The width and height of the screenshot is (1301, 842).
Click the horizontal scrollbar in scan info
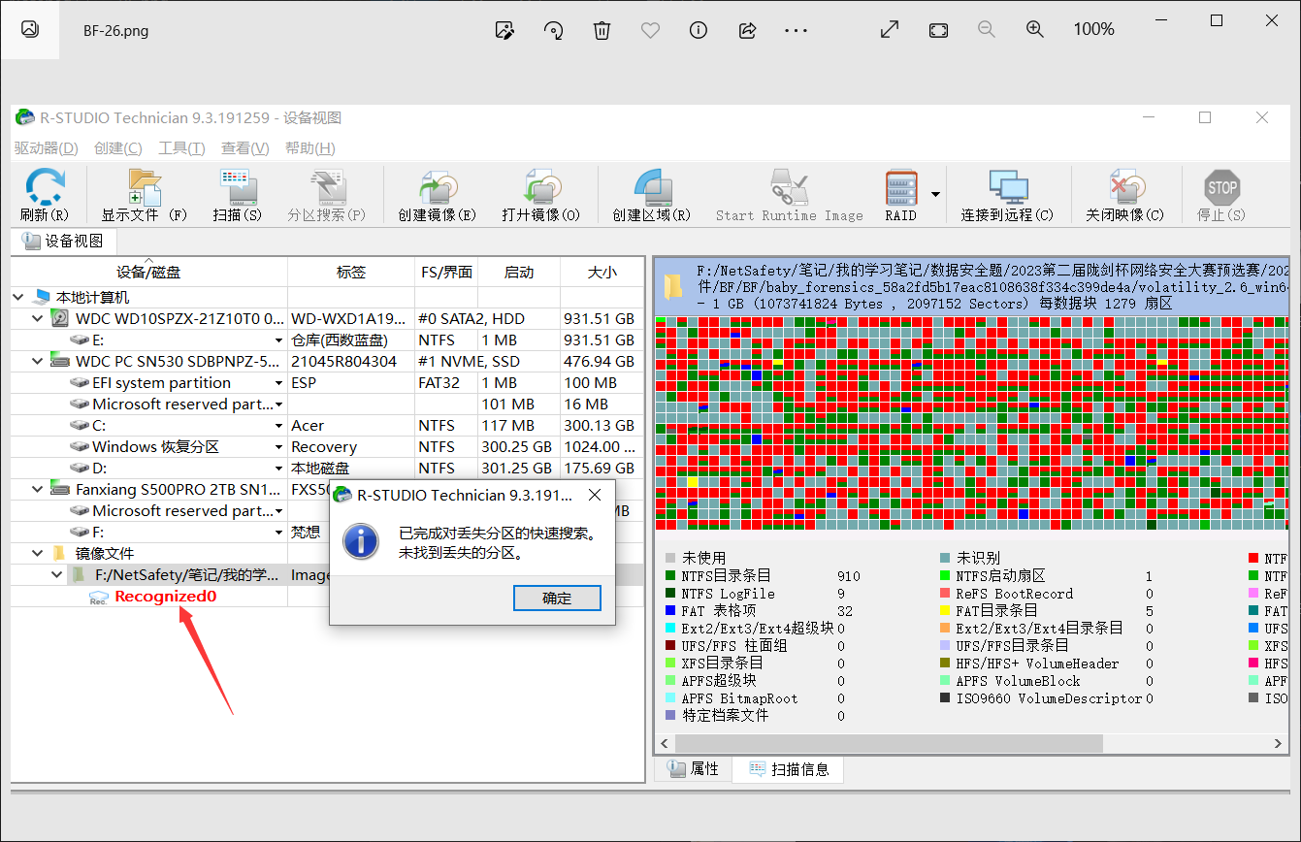click(x=887, y=743)
